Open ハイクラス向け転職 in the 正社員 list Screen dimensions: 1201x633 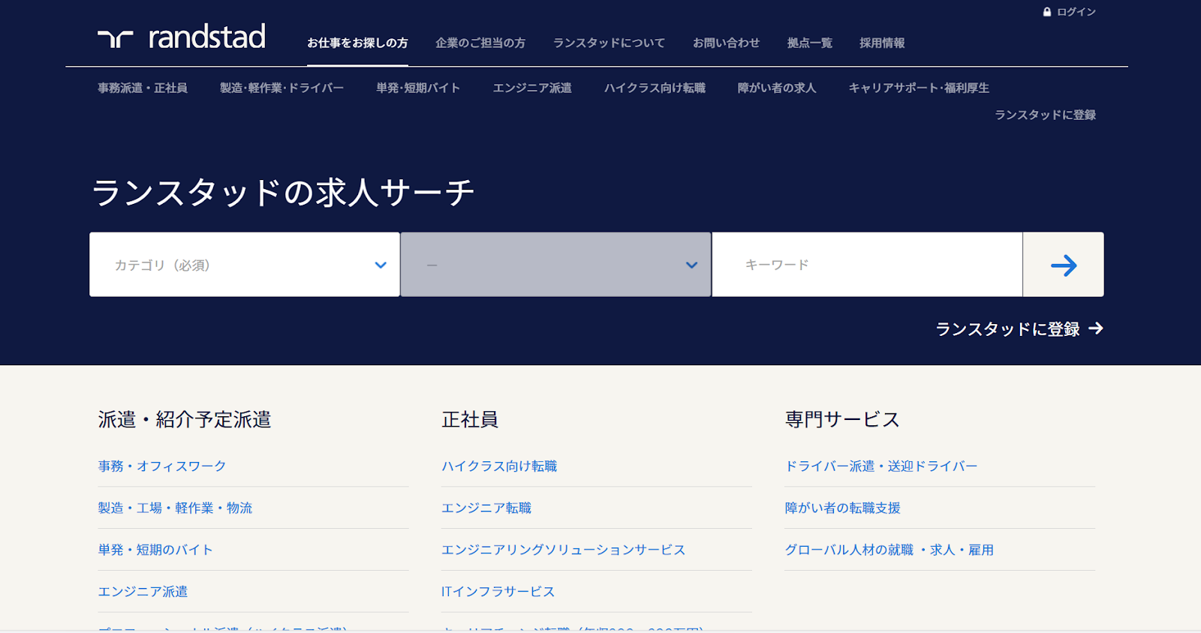click(x=499, y=466)
